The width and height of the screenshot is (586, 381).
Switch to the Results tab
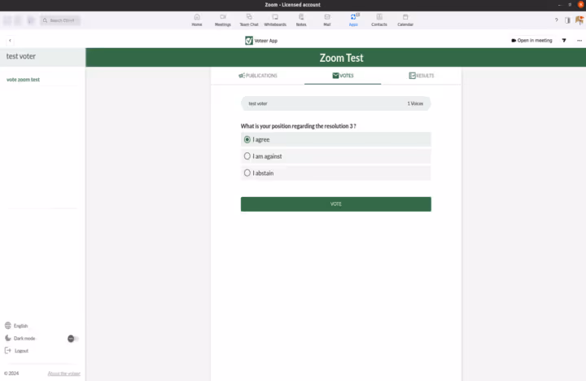click(x=422, y=76)
